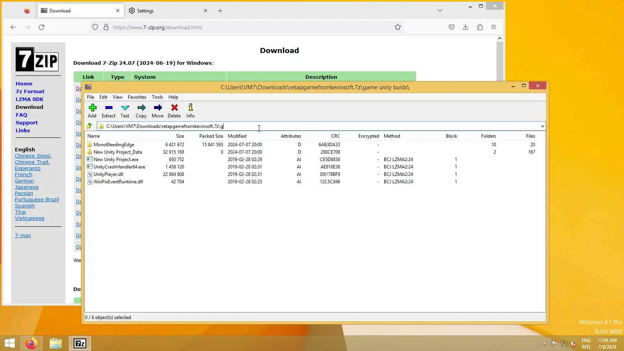Sort files by Packed Size column
624x351 pixels.
coord(211,136)
